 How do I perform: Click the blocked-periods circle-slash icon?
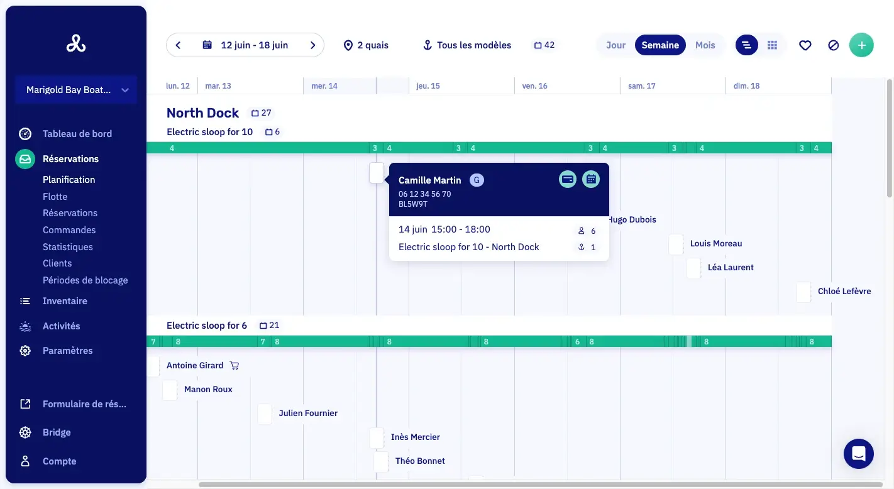pyautogui.click(x=834, y=45)
